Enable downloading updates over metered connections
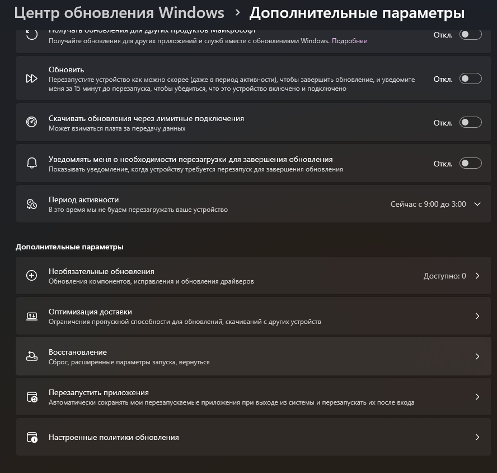 pos(470,122)
